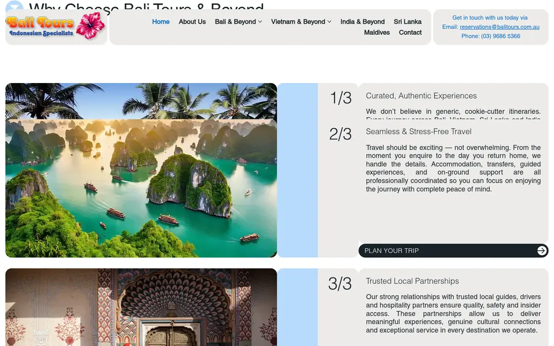Click the reservations@balitours.com.au email link

coord(499,27)
